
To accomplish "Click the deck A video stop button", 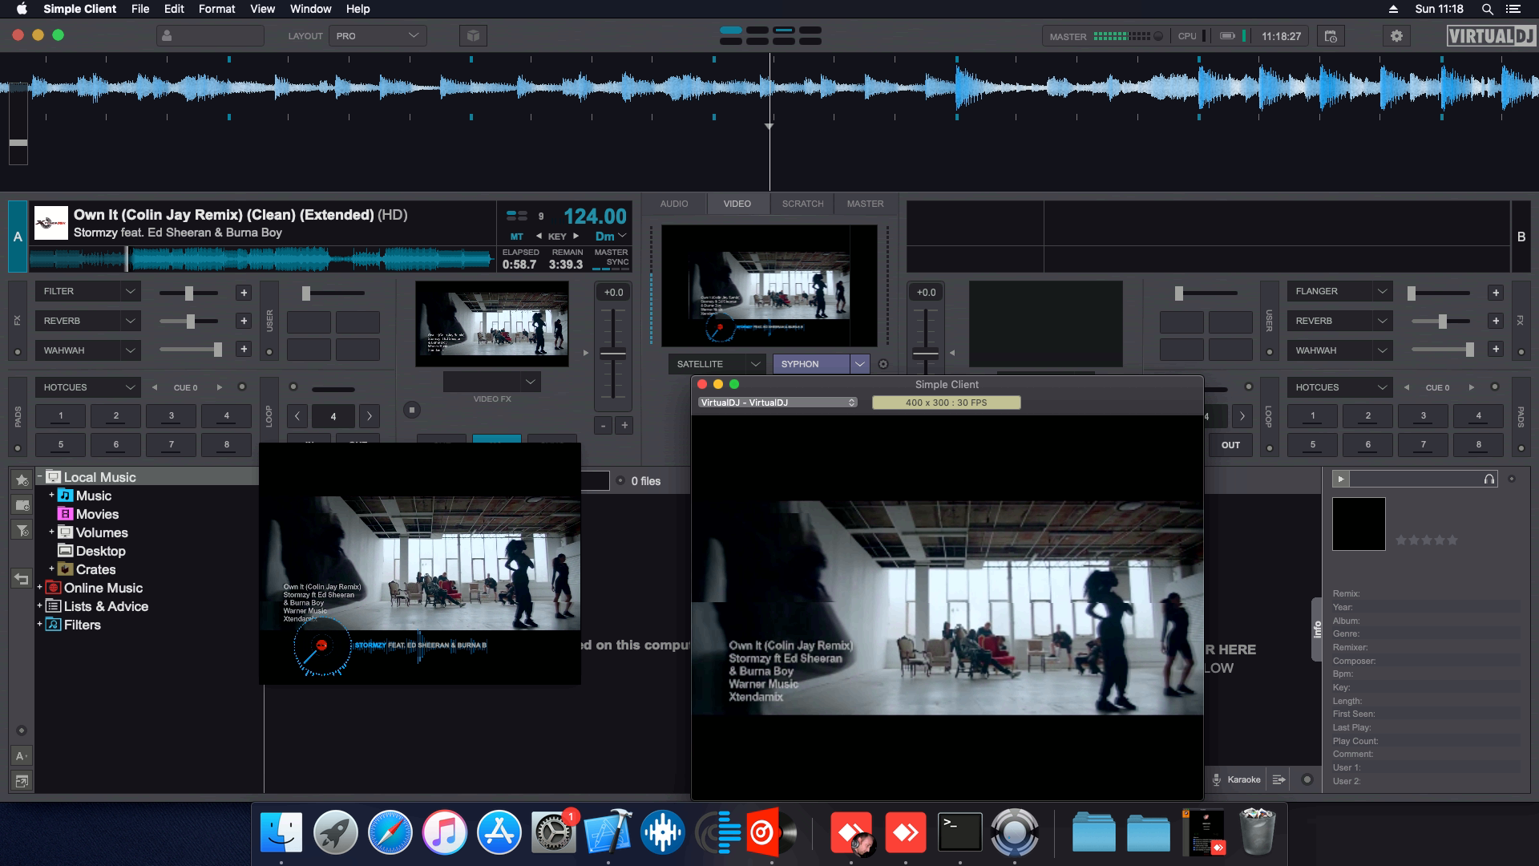I will coord(412,410).
